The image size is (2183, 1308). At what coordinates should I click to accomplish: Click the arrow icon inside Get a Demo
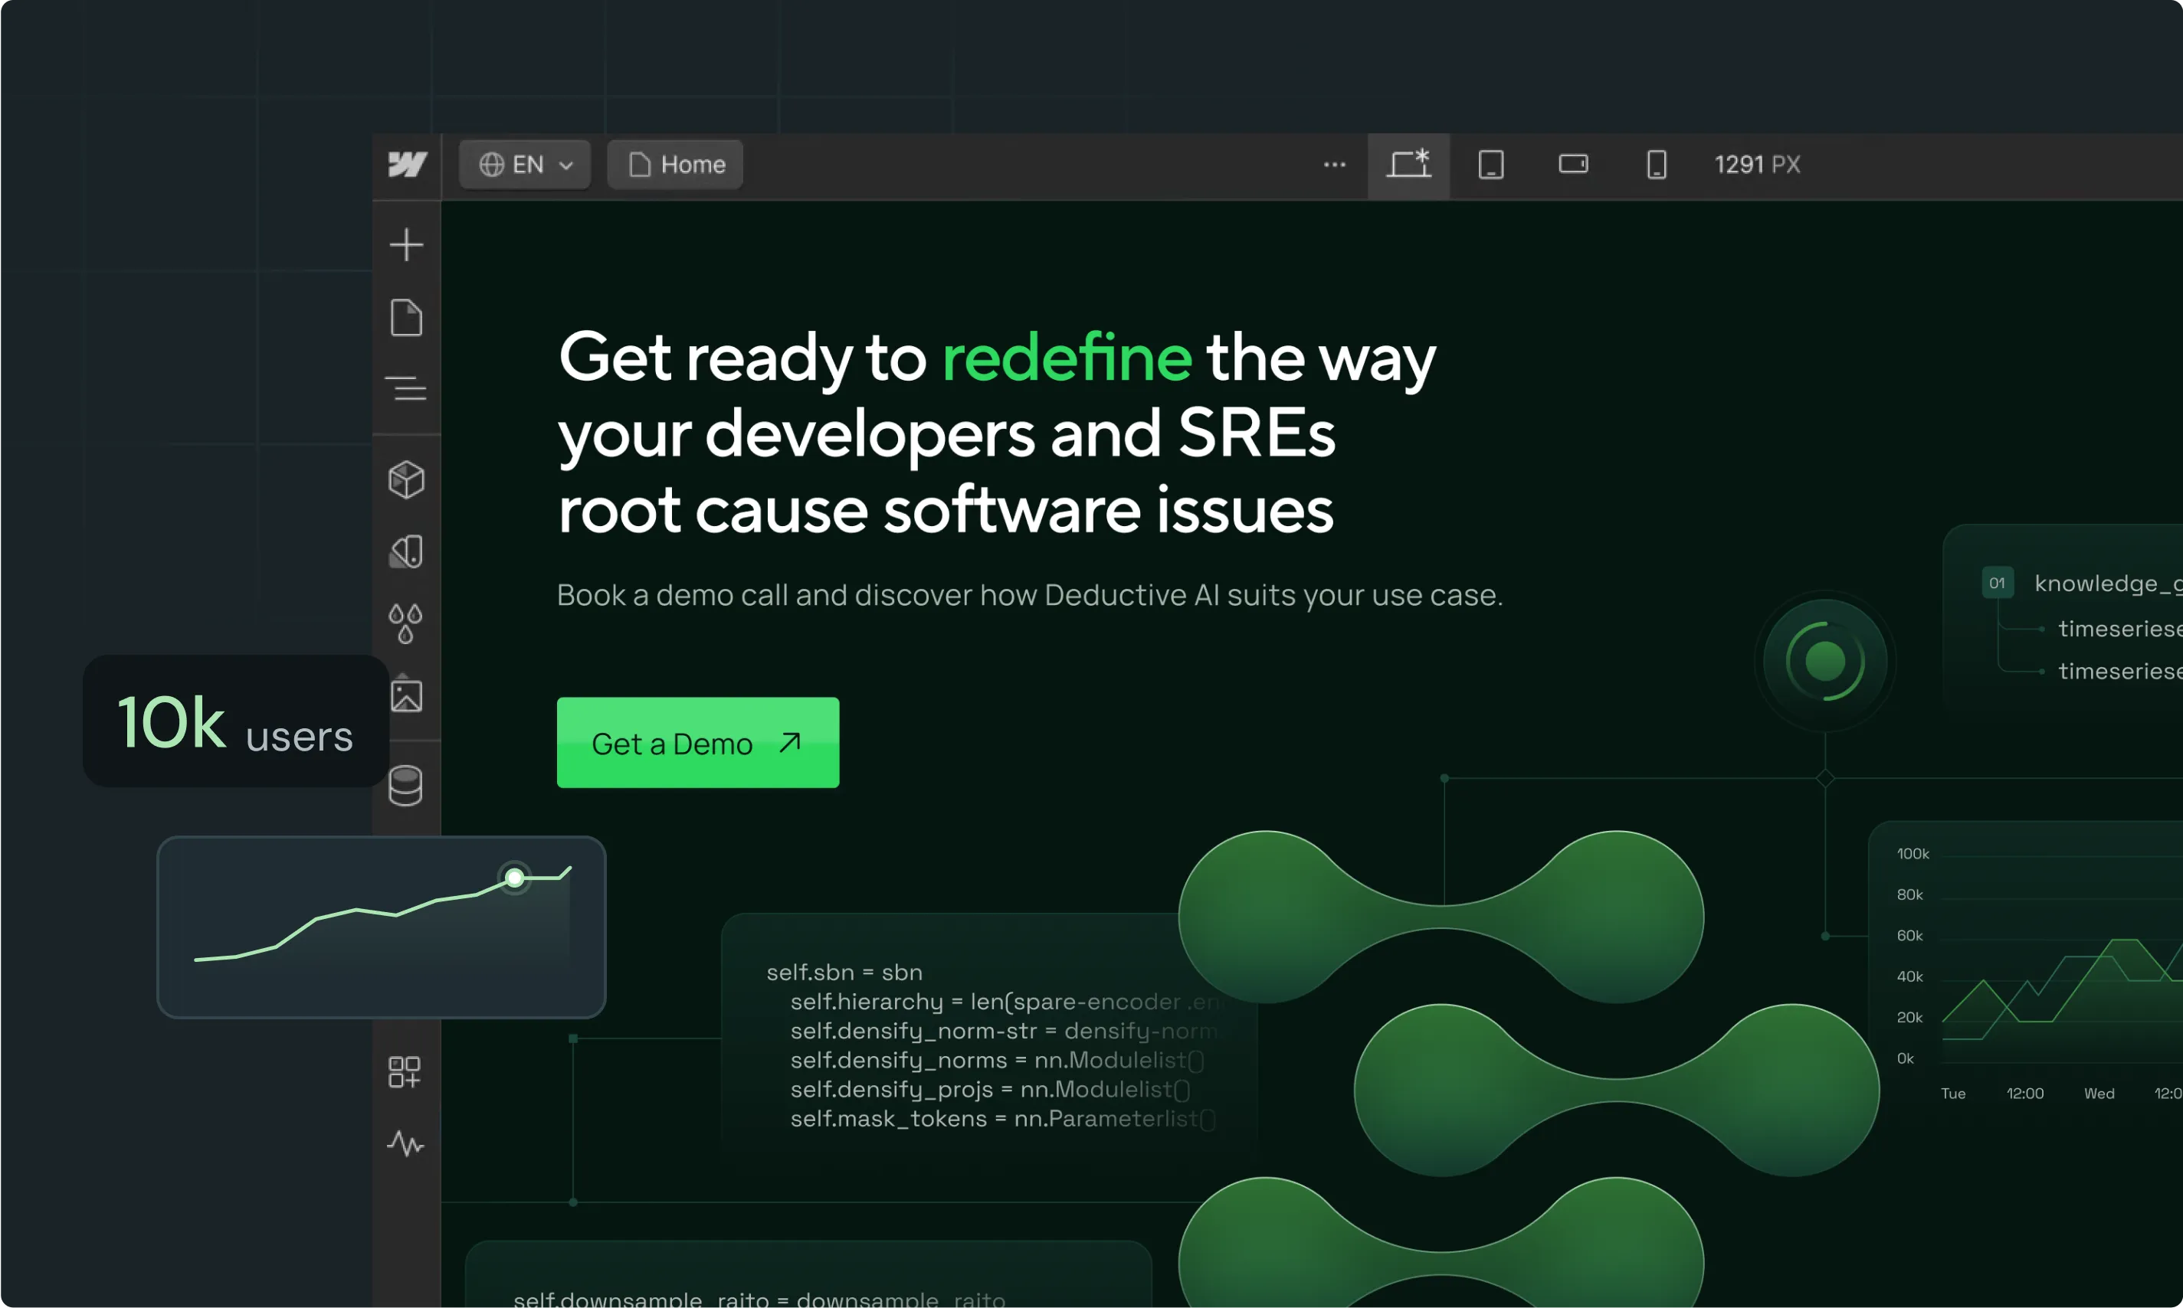point(790,743)
